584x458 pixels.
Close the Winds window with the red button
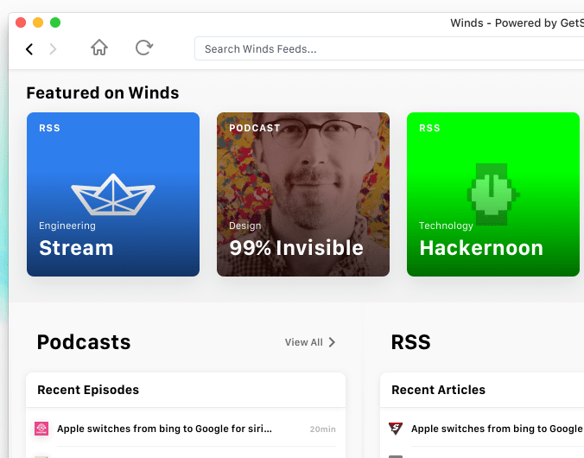click(21, 22)
